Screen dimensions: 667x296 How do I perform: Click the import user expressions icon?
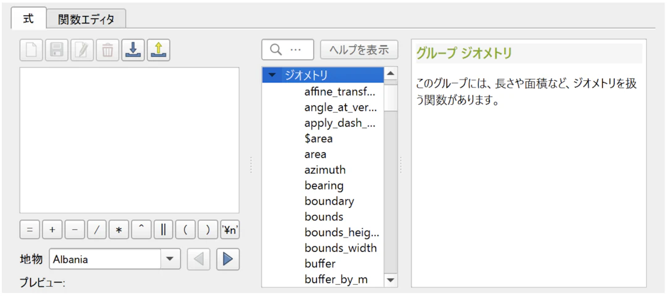(x=133, y=51)
